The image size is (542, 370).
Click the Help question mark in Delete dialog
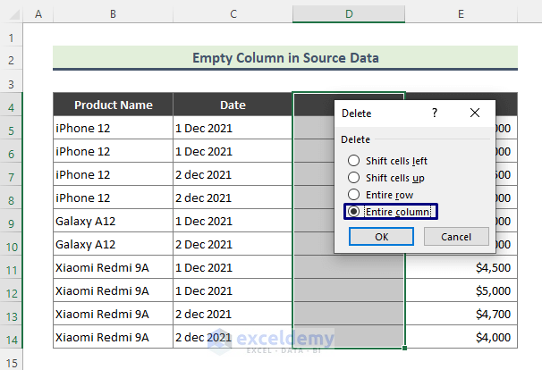click(x=435, y=114)
